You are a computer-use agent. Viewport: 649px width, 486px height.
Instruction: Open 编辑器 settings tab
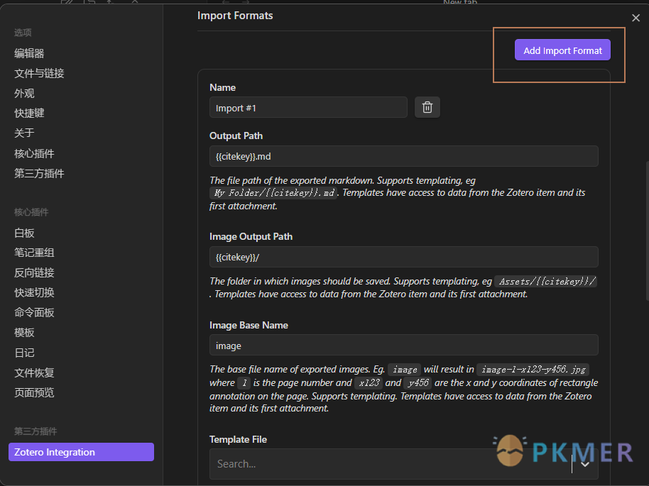point(30,53)
